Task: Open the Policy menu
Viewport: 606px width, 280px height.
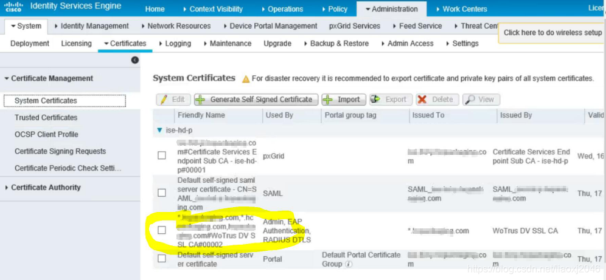Action: (334, 9)
